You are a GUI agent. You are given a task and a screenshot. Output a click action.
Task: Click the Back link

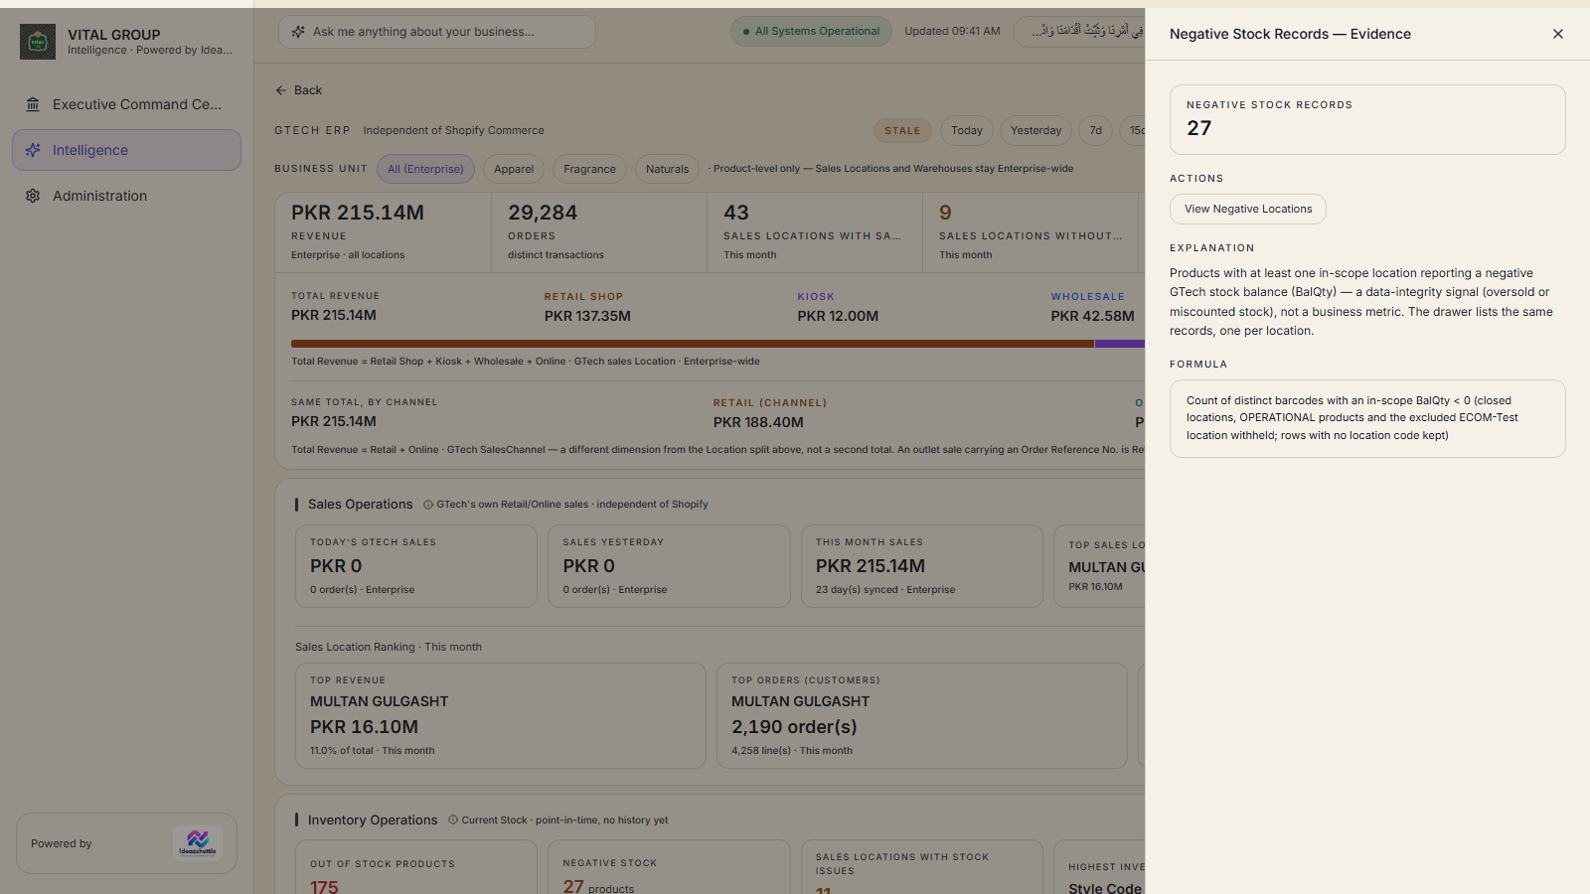[x=298, y=90]
